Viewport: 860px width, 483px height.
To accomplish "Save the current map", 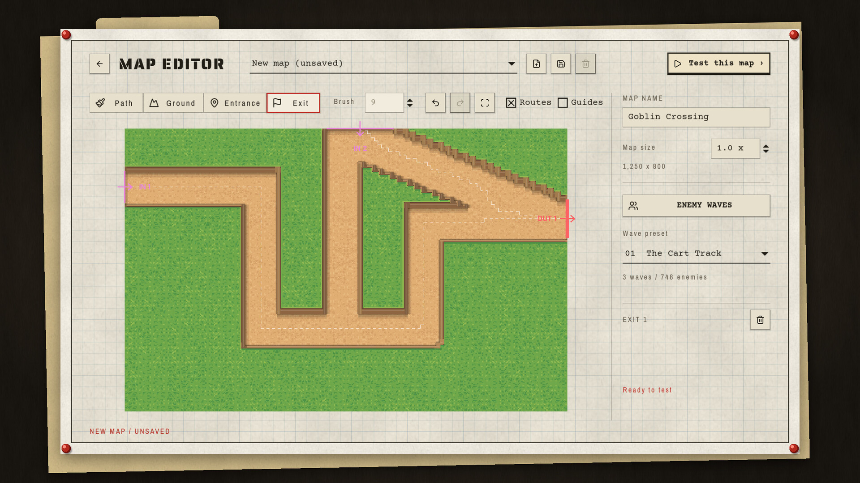I will click(x=561, y=64).
